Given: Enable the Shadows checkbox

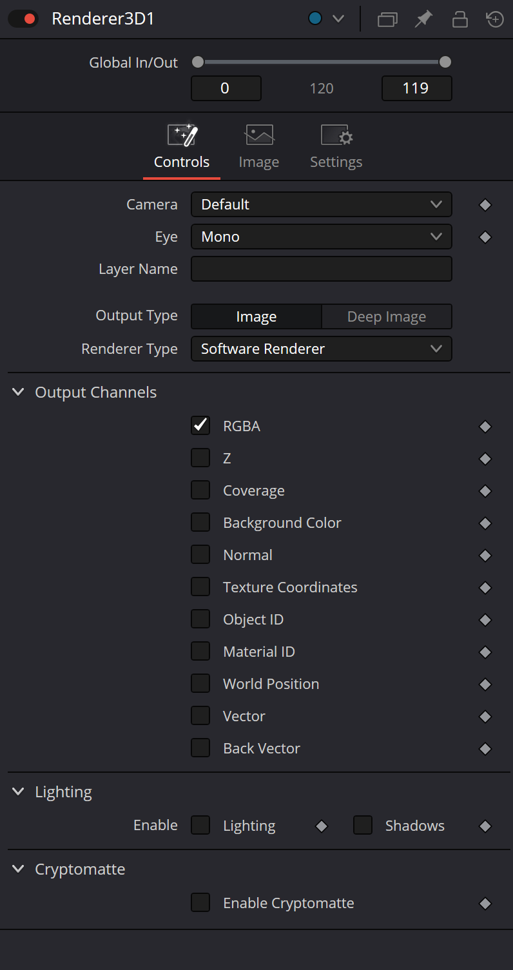Looking at the screenshot, I should pyautogui.click(x=363, y=825).
